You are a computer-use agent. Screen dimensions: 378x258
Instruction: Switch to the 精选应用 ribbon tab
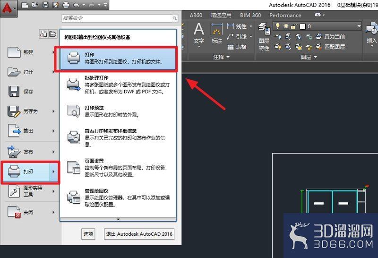pos(221,15)
